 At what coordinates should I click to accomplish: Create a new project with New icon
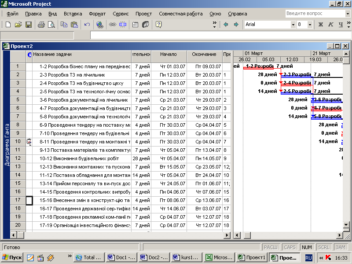point(8,25)
